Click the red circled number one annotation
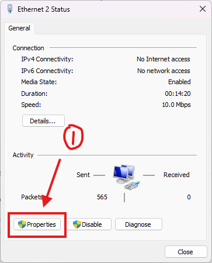The image size is (212, 263). [74, 137]
